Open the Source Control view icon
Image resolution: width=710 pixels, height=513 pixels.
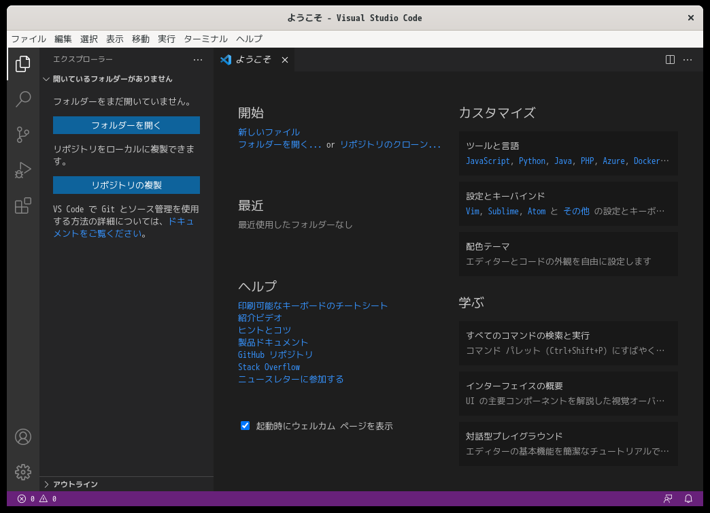(x=22, y=135)
